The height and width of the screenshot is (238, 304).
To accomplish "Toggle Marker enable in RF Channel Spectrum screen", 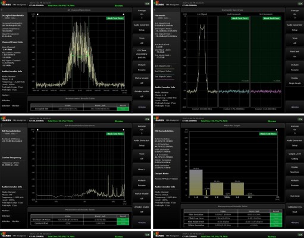I will coord(142,80).
